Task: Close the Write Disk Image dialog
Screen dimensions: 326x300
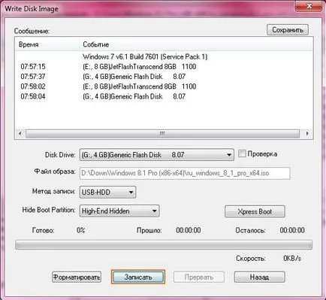Action: [309, 5]
